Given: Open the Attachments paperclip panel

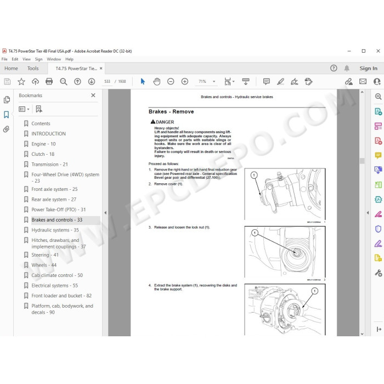Looking at the screenshot, I should [x=7, y=129].
